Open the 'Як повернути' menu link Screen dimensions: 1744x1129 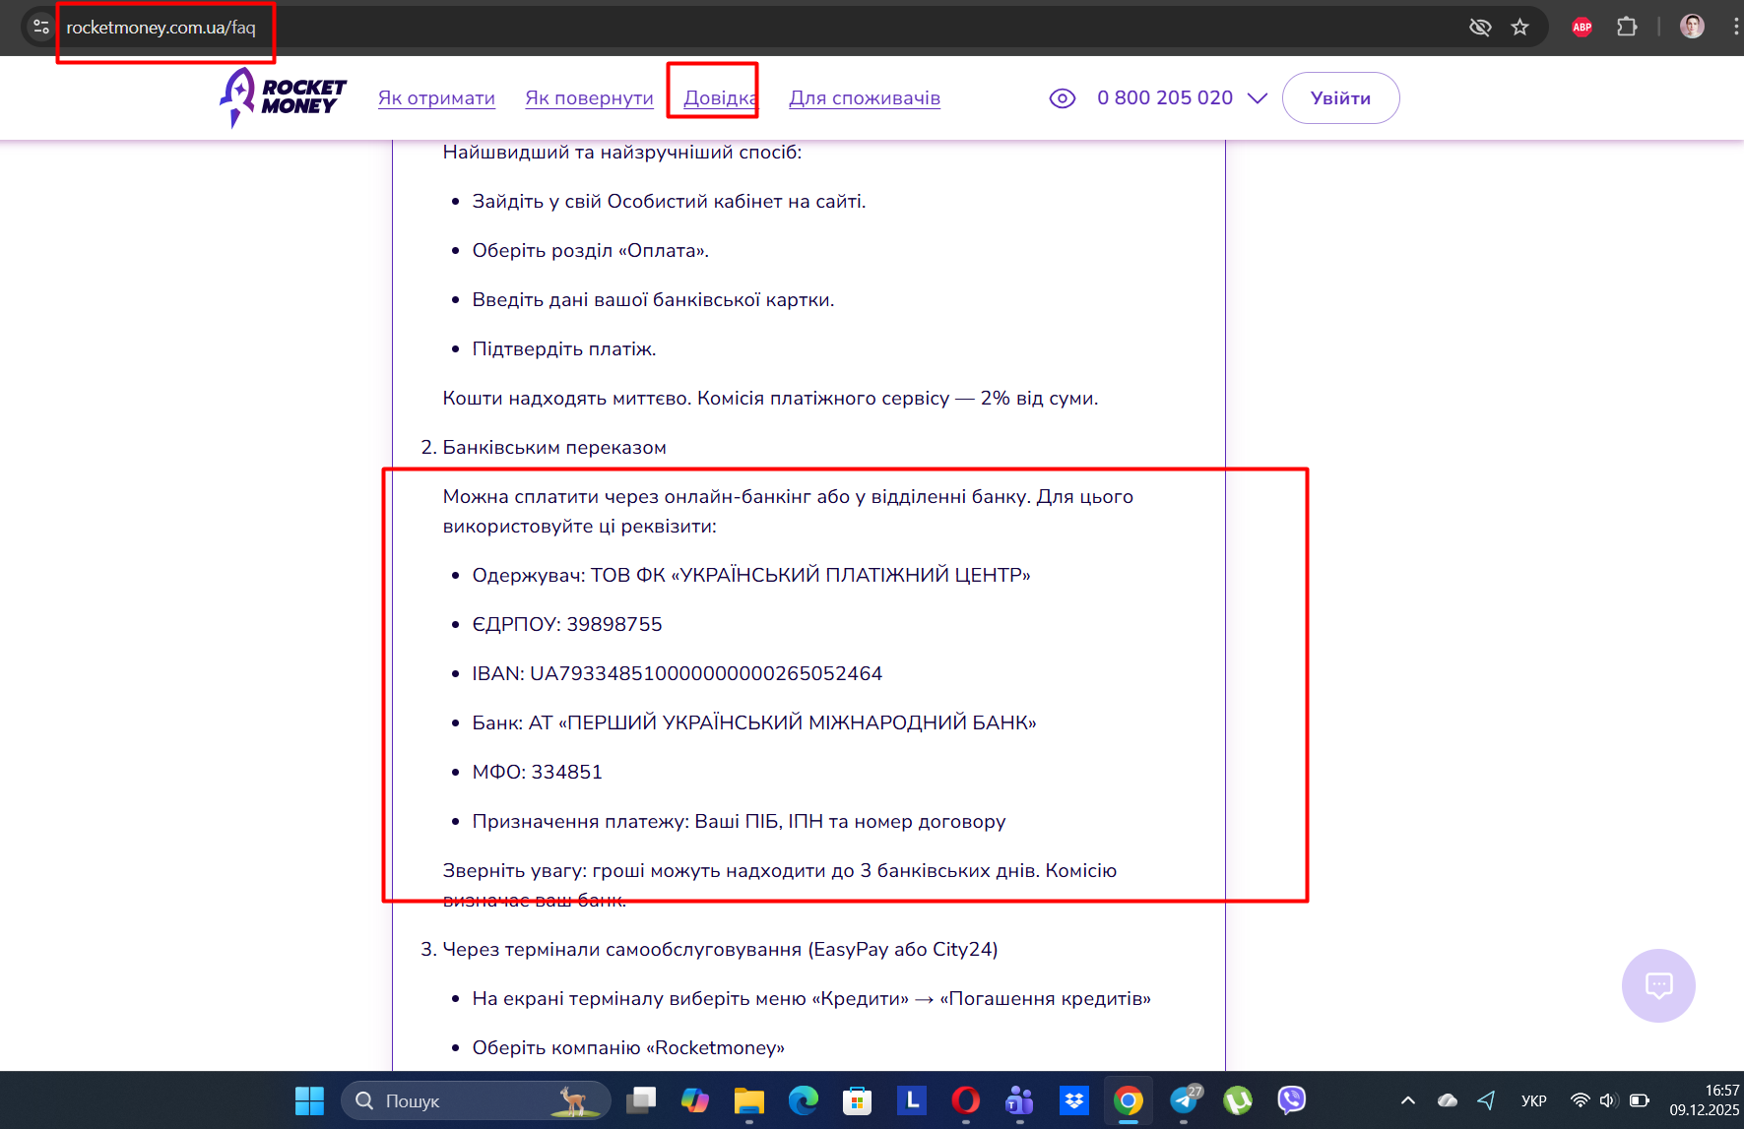click(589, 98)
